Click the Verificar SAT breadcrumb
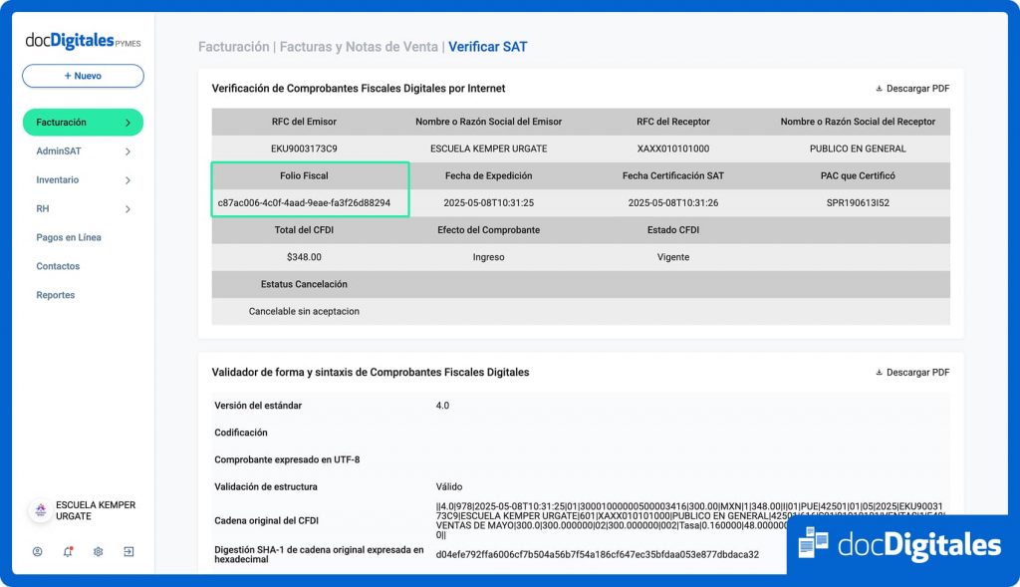This screenshot has height=587, width=1020. [x=488, y=47]
